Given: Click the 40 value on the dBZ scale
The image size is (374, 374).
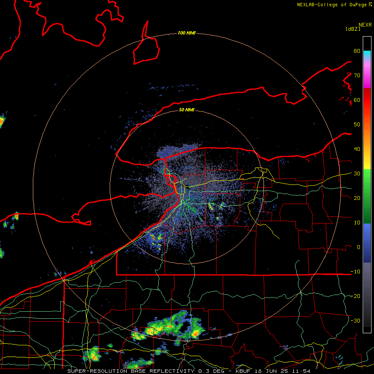Looking at the screenshot, I should click(357, 149).
